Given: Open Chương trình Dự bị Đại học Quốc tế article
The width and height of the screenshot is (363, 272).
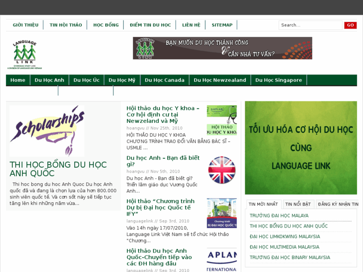Looking at the screenshot, I should [160, 208].
